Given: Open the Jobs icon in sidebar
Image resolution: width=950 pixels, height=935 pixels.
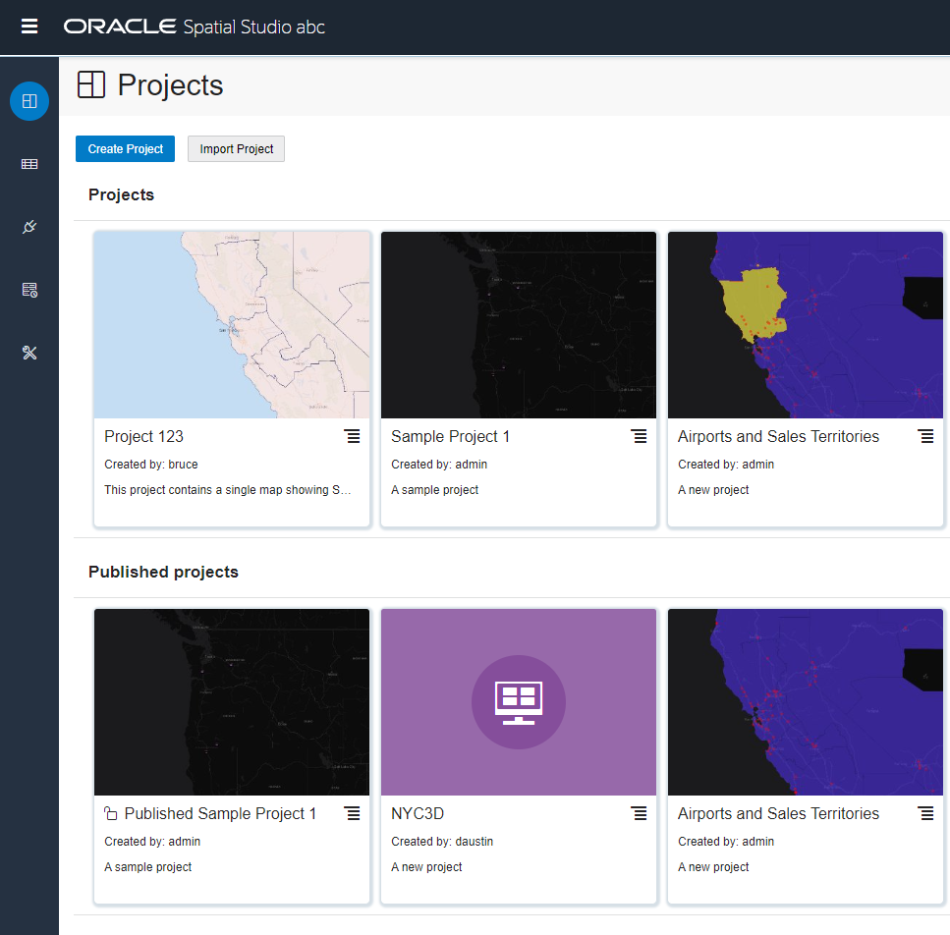Looking at the screenshot, I should (x=29, y=290).
